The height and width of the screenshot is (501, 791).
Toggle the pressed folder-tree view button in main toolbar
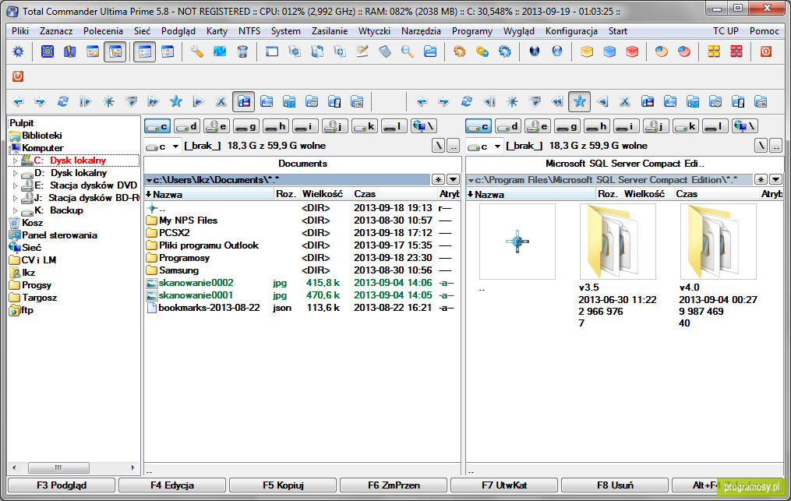tap(115, 51)
